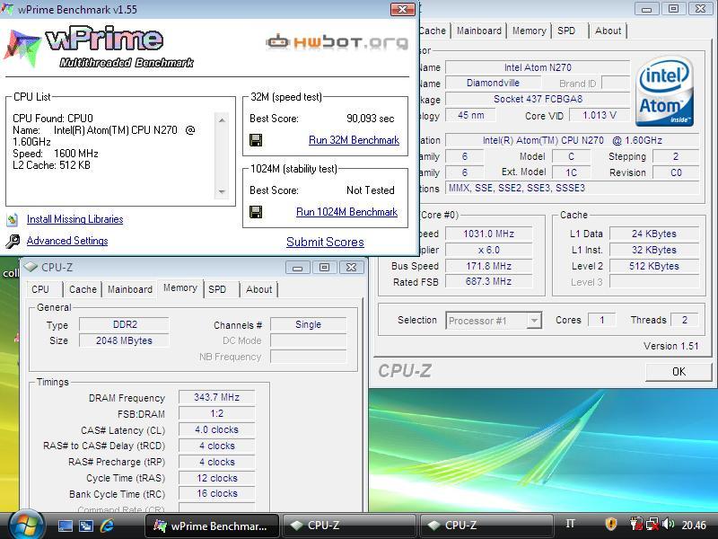The width and height of the screenshot is (718, 539).
Task: Click the save icon for 32M score
Action: coord(256,140)
